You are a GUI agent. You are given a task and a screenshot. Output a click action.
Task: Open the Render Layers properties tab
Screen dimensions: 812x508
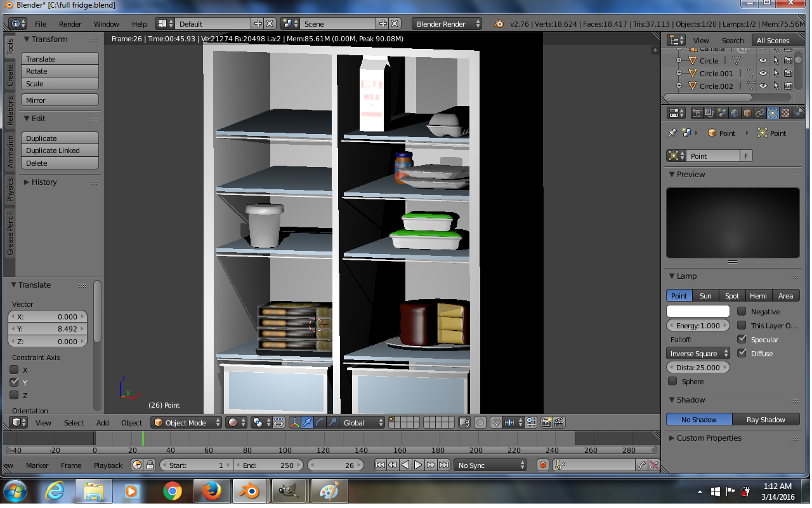[x=710, y=113]
